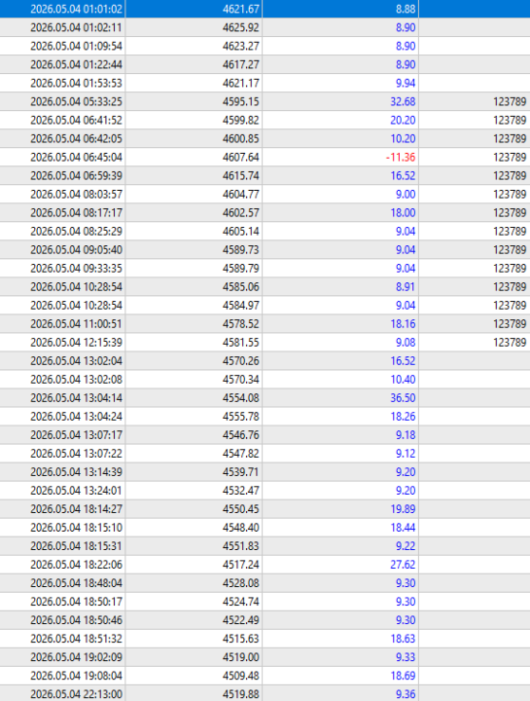Screen dimensions: 530x701
Task: Click timestamp 2026.05.04 18:15:10
Action: [x=76, y=528]
